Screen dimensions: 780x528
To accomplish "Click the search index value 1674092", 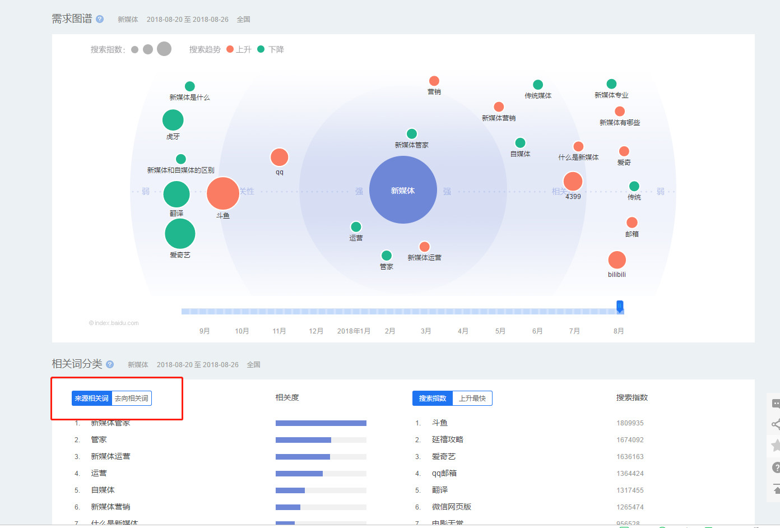I will [x=630, y=440].
